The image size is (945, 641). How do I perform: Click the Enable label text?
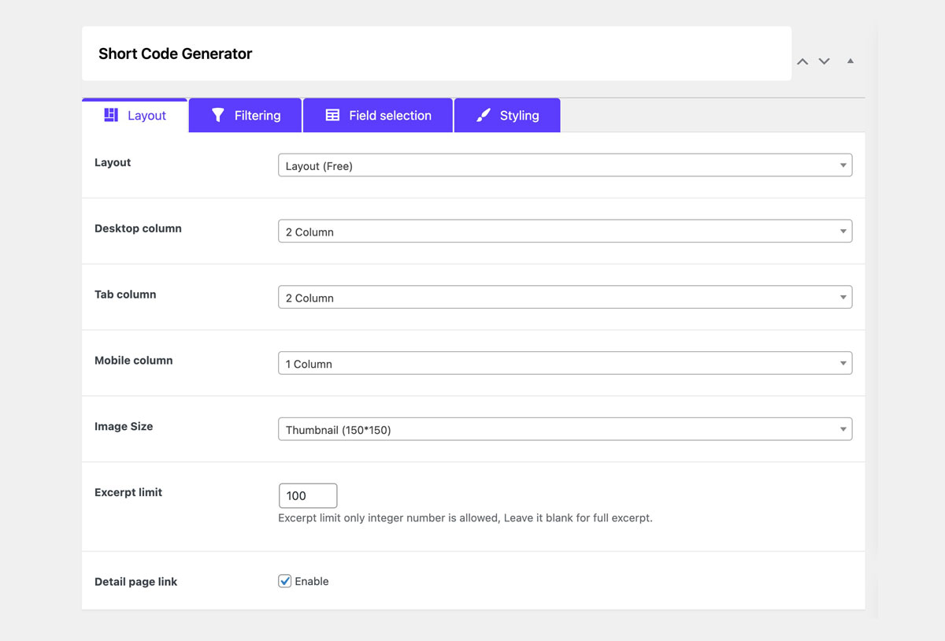(x=312, y=581)
